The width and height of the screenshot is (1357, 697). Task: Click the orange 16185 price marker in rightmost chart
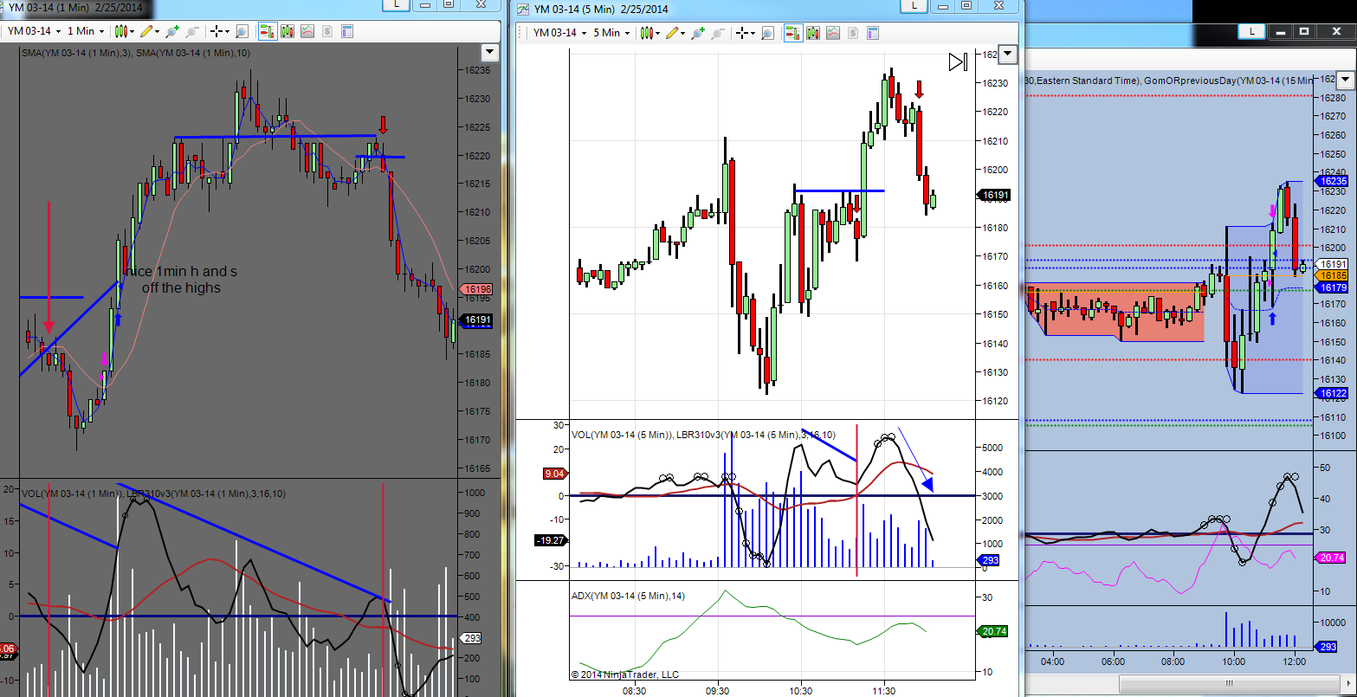point(1331,275)
